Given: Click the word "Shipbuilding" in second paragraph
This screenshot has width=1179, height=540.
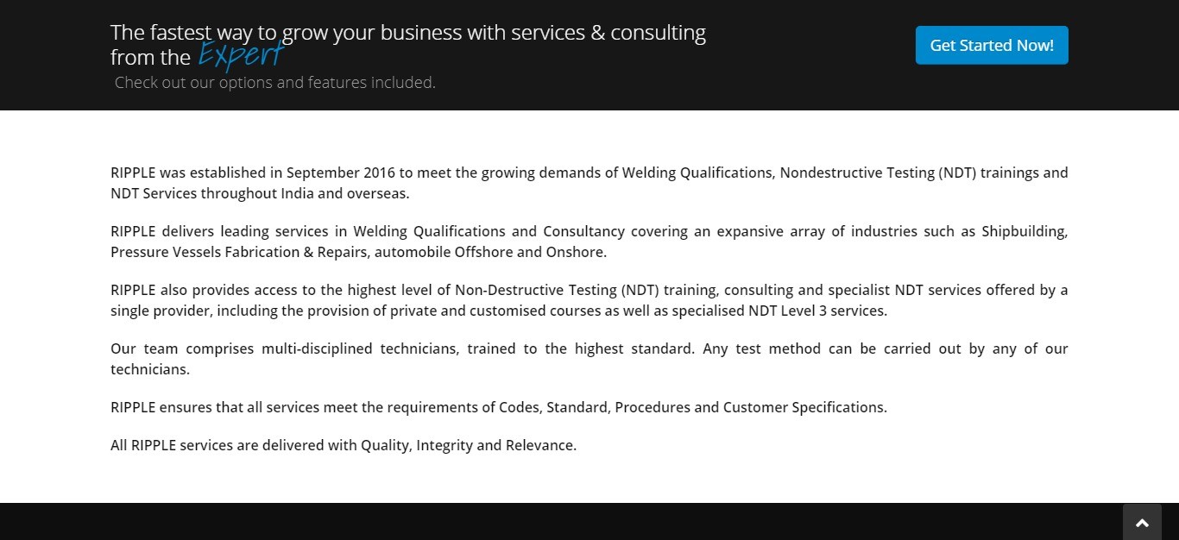Looking at the screenshot, I should [x=1025, y=231].
